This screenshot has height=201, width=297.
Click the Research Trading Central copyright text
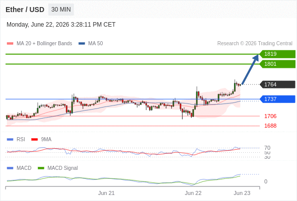(255, 44)
